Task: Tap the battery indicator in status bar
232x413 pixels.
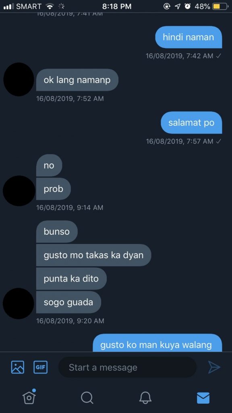Action: pos(220,6)
